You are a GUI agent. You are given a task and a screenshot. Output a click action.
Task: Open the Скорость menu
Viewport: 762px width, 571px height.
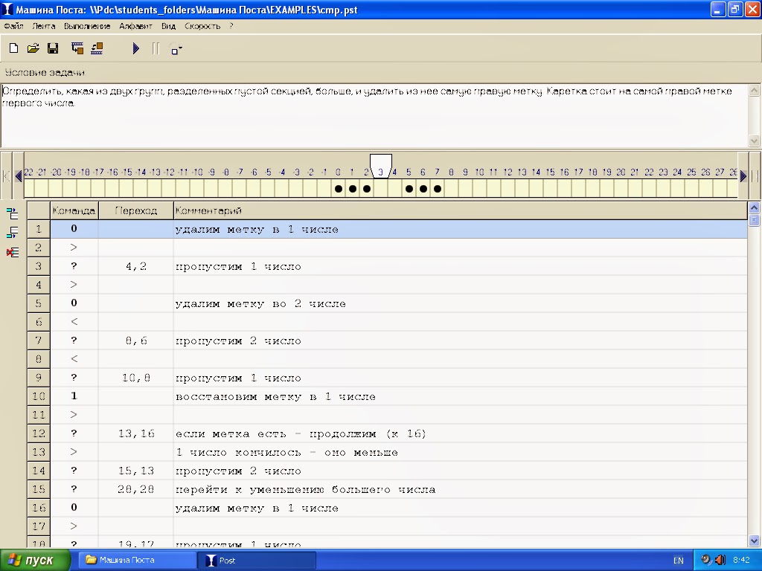(x=202, y=26)
